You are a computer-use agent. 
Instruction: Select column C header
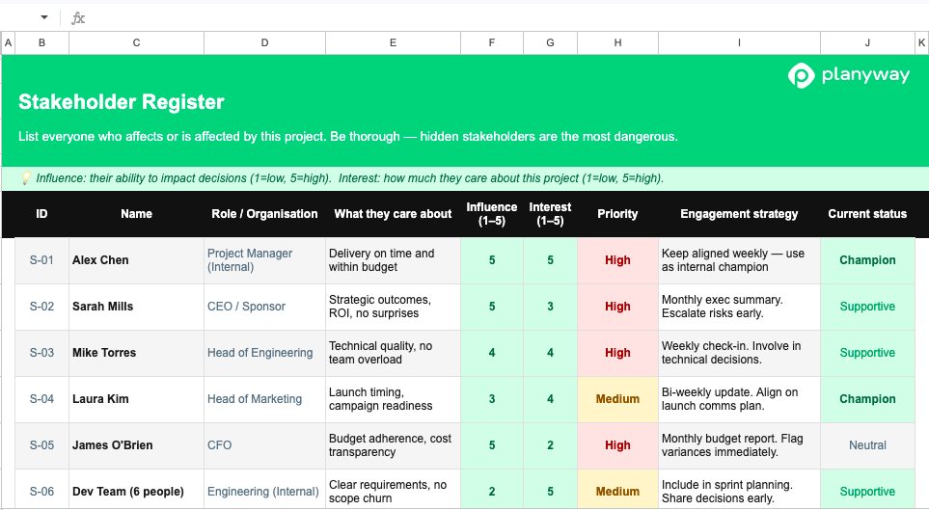coord(136,42)
